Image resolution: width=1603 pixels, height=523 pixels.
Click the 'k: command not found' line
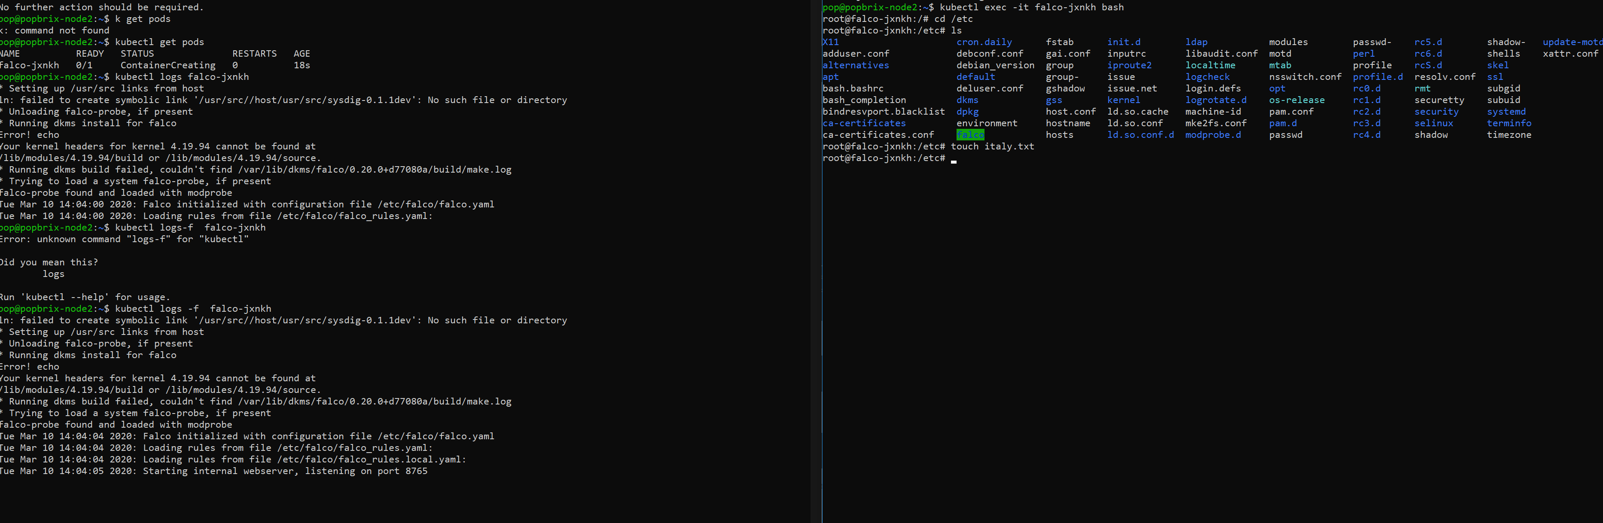tap(55, 30)
